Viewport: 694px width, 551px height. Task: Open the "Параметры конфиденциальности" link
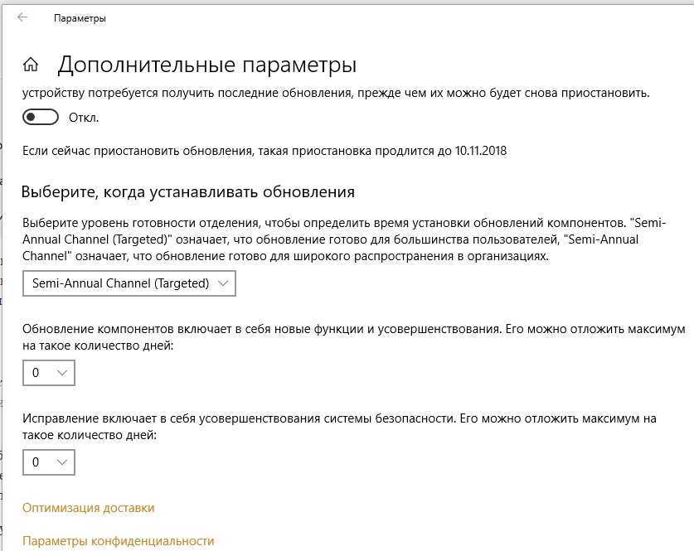click(118, 541)
